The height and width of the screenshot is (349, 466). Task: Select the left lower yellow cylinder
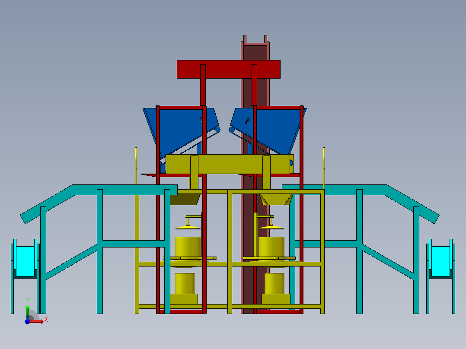click(185, 283)
